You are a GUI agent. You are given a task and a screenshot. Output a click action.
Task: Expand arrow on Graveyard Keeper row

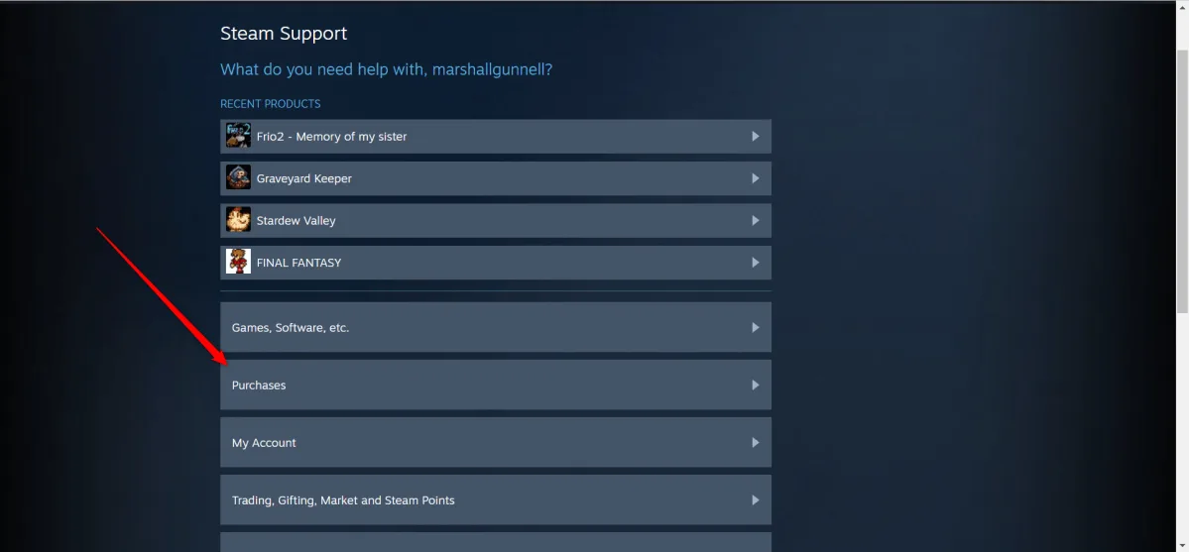[x=756, y=178]
